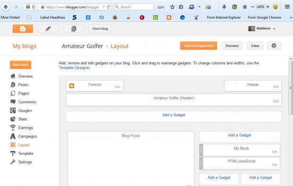Zoom in with the plus button
The image size is (293, 186).
(268, 7)
